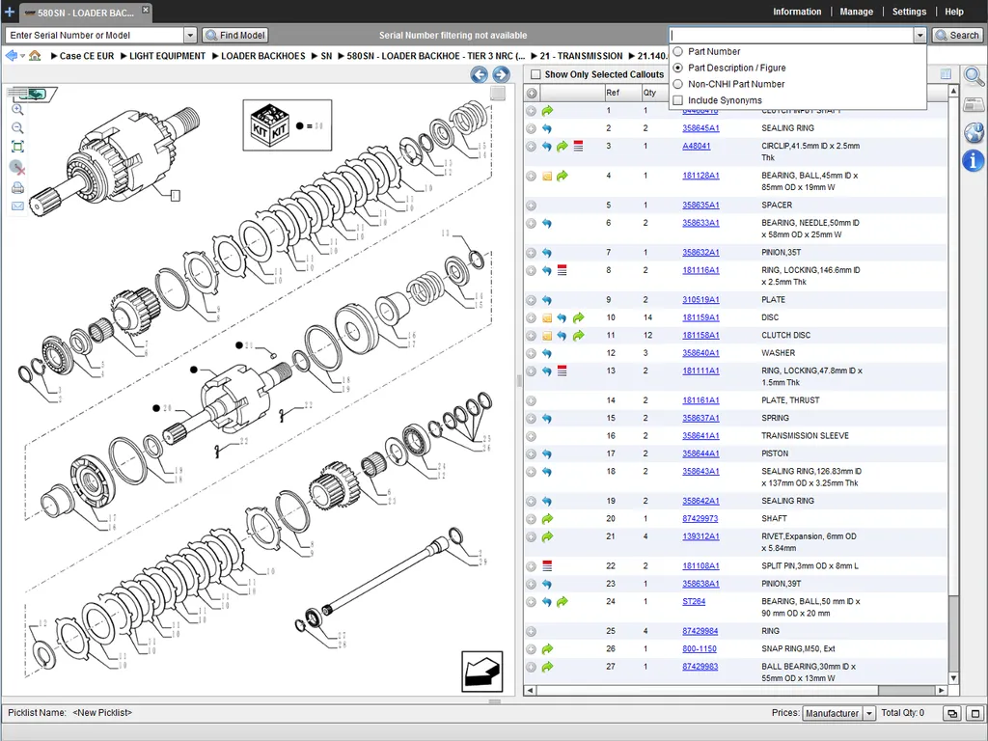Click the blue back arrow in breadcrumb

pos(12,55)
